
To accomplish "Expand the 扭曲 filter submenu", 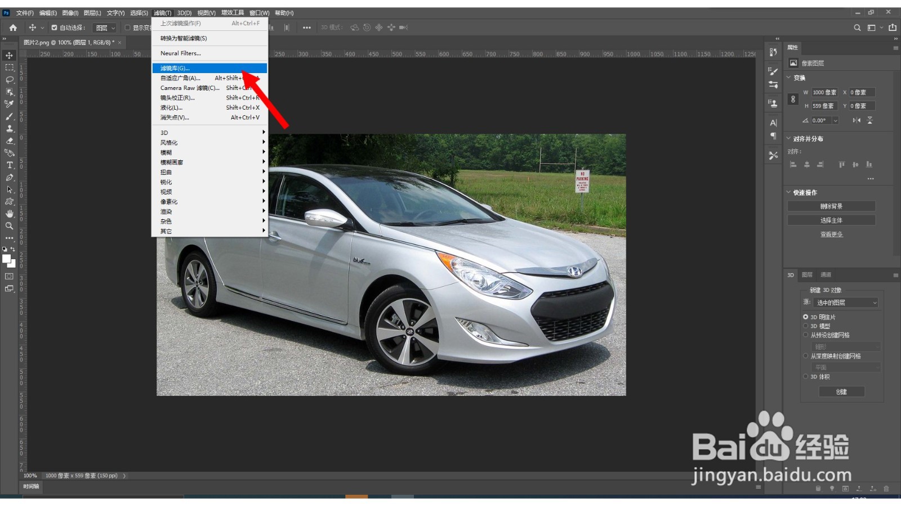I will coord(209,172).
